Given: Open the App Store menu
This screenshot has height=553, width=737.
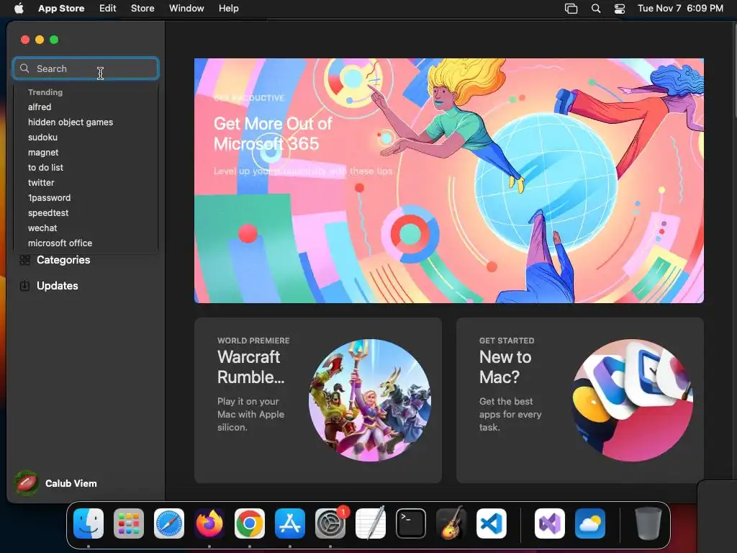Looking at the screenshot, I should pos(61,9).
